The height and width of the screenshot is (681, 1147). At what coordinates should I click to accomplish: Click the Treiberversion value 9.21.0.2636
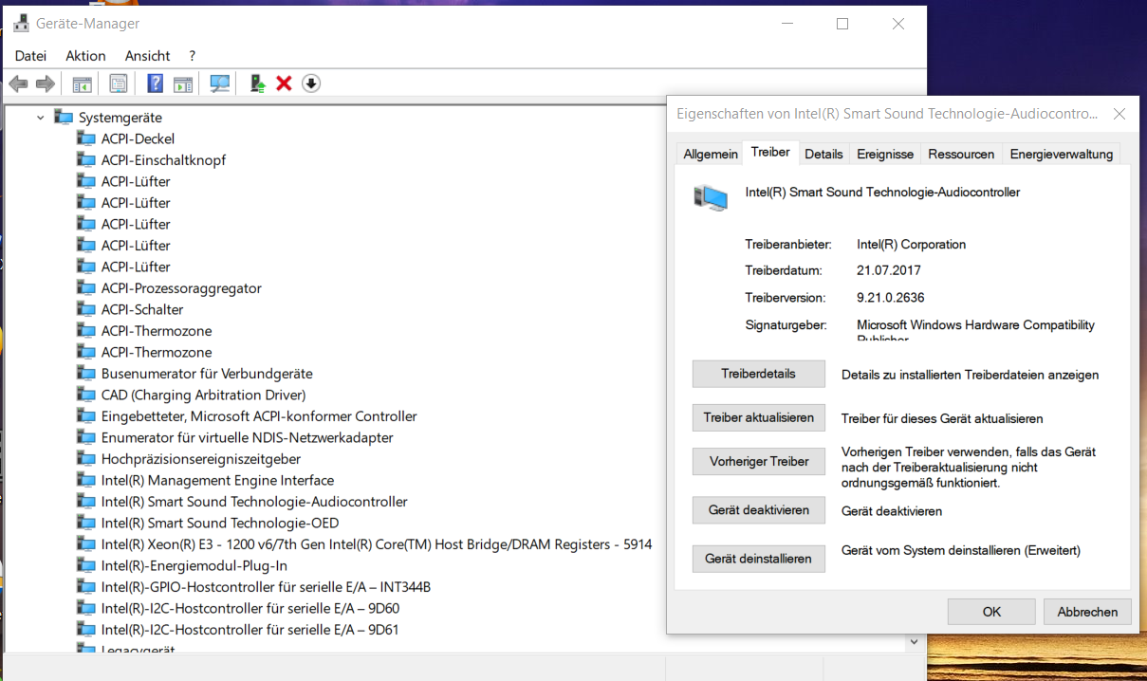click(x=890, y=297)
